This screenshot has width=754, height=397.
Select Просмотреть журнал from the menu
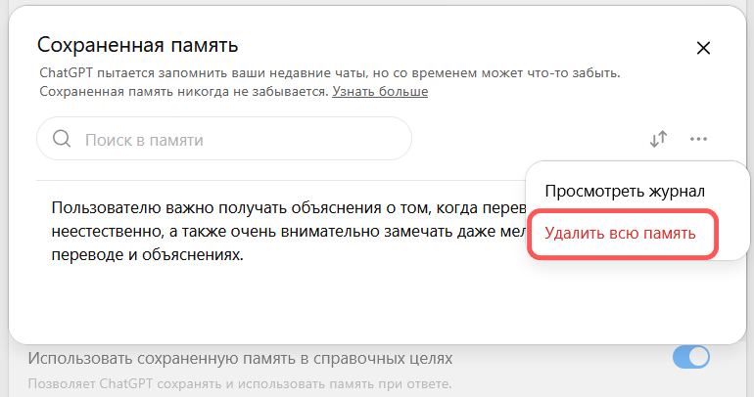coord(624,192)
